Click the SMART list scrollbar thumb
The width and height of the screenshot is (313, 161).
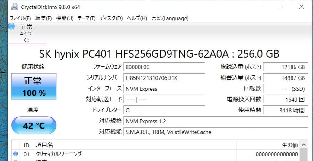point(304,155)
